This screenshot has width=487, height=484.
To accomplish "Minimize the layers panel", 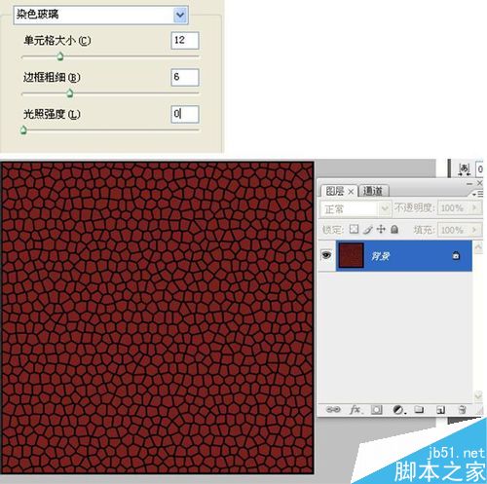I will pyautogui.click(x=469, y=184).
